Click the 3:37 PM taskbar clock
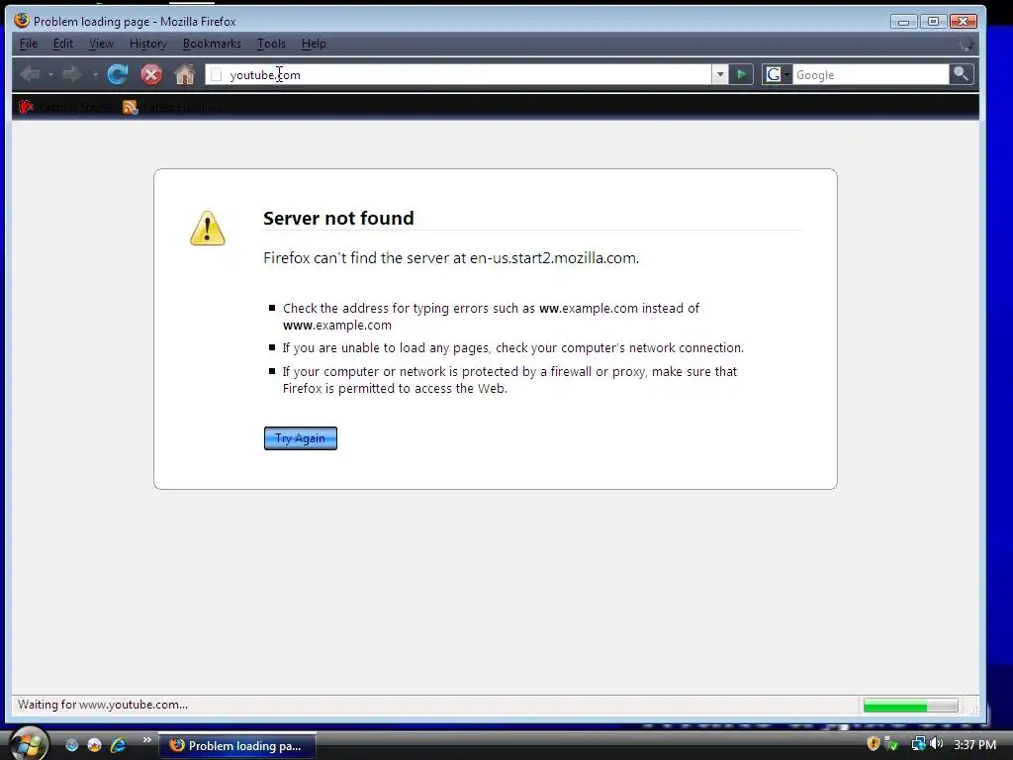The width and height of the screenshot is (1013, 760). [x=974, y=744]
